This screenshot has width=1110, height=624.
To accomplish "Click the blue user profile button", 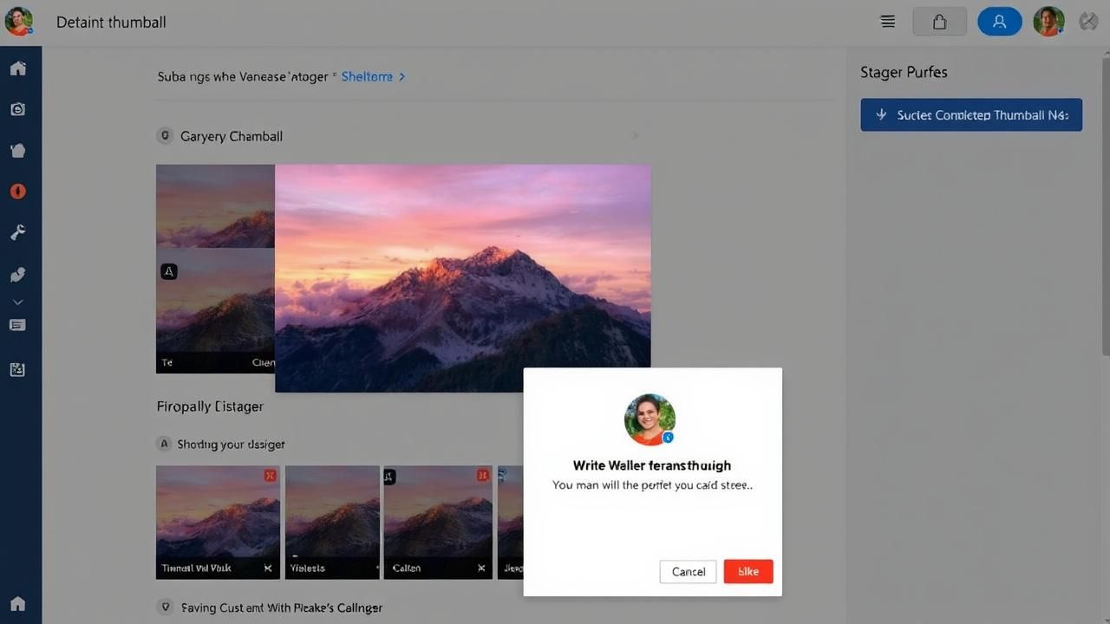I will [x=999, y=23].
